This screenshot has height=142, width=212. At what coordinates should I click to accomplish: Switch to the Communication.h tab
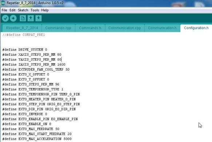pos(162,28)
